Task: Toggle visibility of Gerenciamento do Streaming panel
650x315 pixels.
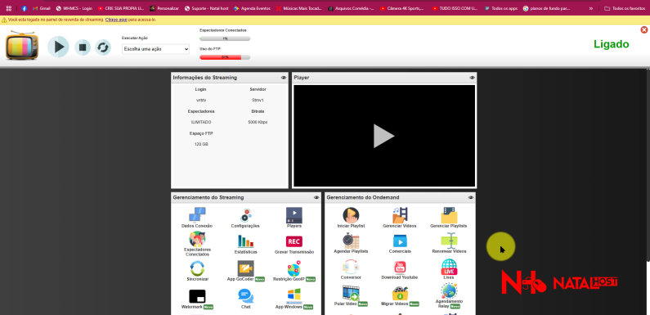Action: (316, 197)
